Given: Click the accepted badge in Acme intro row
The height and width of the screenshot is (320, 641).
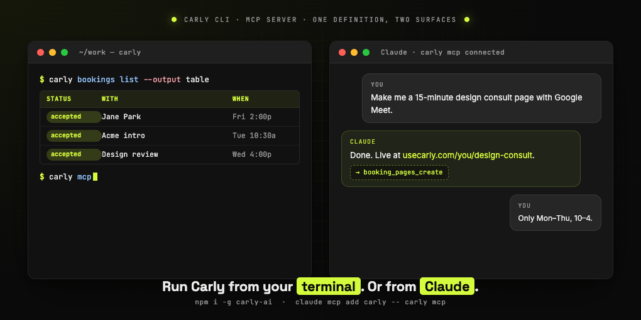Looking at the screenshot, I should pos(74,136).
